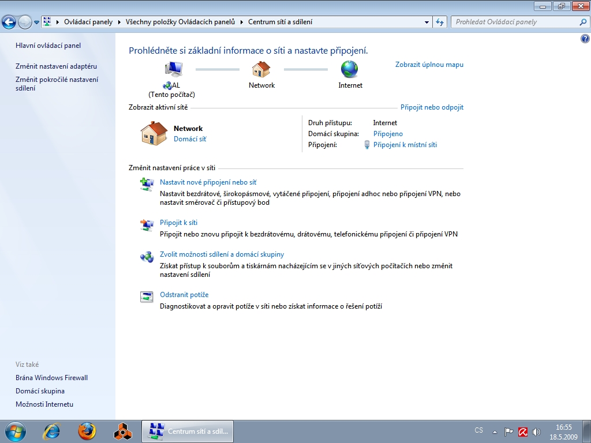Click the Action Center flag tray icon

pyautogui.click(x=509, y=431)
